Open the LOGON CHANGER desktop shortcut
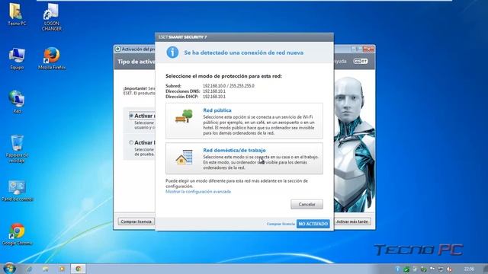The height and width of the screenshot is (274, 488). (51, 17)
